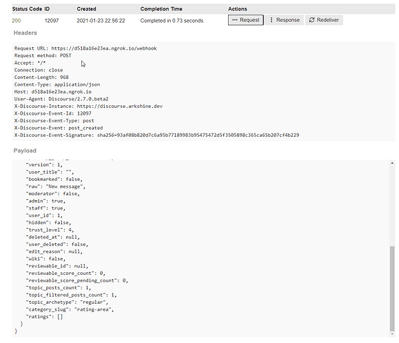399x343 pixels.
Task: Click the payload scrollbar thumb
Action: click(x=392, y=289)
